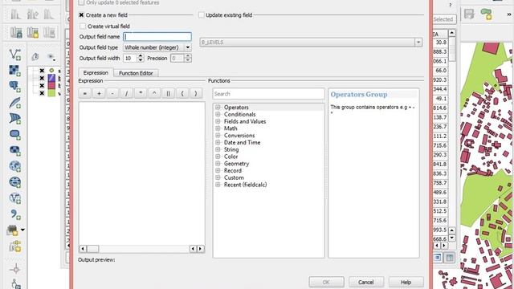Screen dimensions: 514x289
Task: Expand the Math function group
Action: [x=218, y=128]
